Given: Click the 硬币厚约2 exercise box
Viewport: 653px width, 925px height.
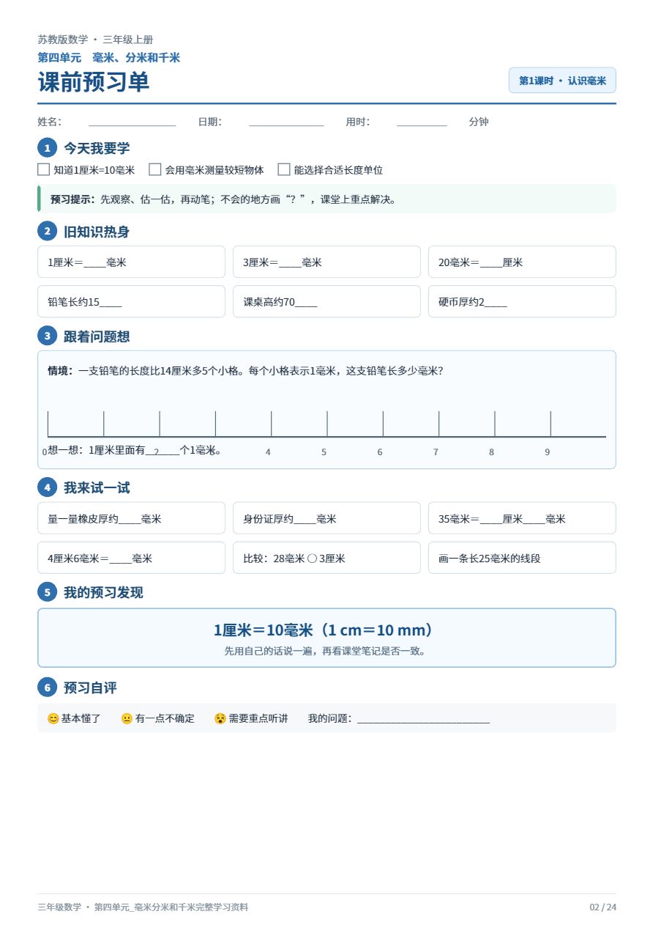Looking at the screenshot, I should [522, 301].
